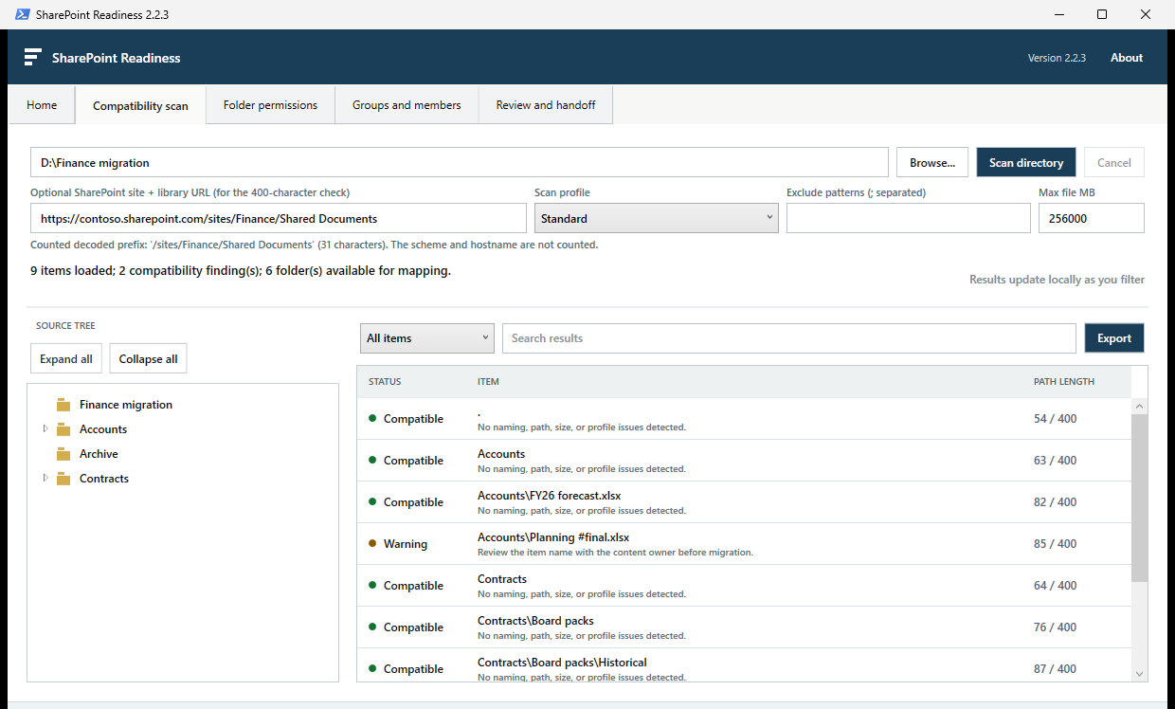The height and width of the screenshot is (709, 1175).
Task: Maximize the SharePoint Readiness window
Action: point(1102,14)
